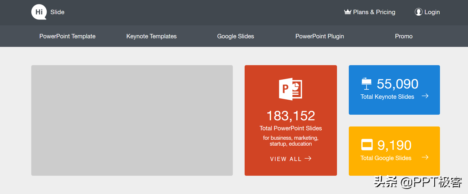This screenshot has height=194, width=468.
Task: Click the arrow next to Total Google Slides
Action: coord(425,157)
